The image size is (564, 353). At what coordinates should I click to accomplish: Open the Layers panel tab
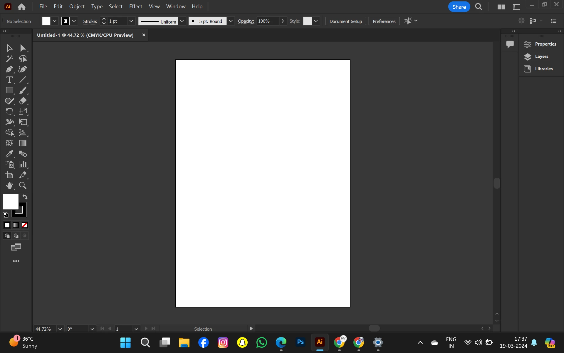541,56
